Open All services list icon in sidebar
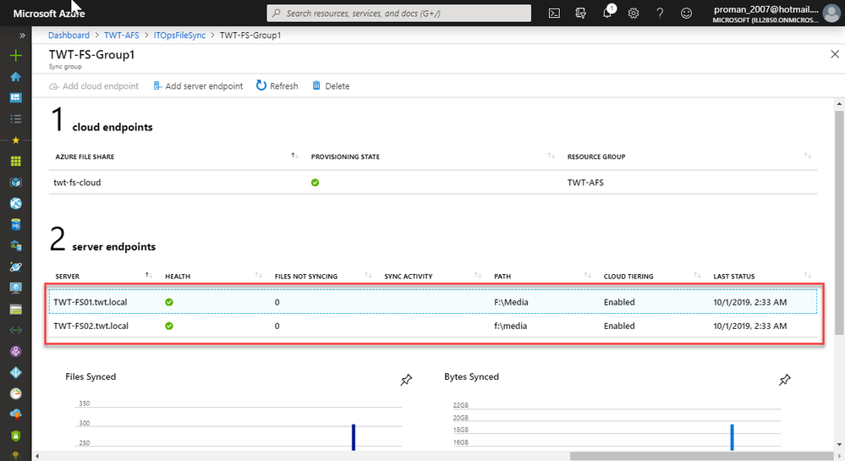The width and height of the screenshot is (845, 461). point(15,118)
